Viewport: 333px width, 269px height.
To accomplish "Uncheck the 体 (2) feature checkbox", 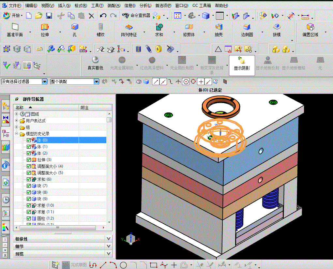I will pos(29,153).
